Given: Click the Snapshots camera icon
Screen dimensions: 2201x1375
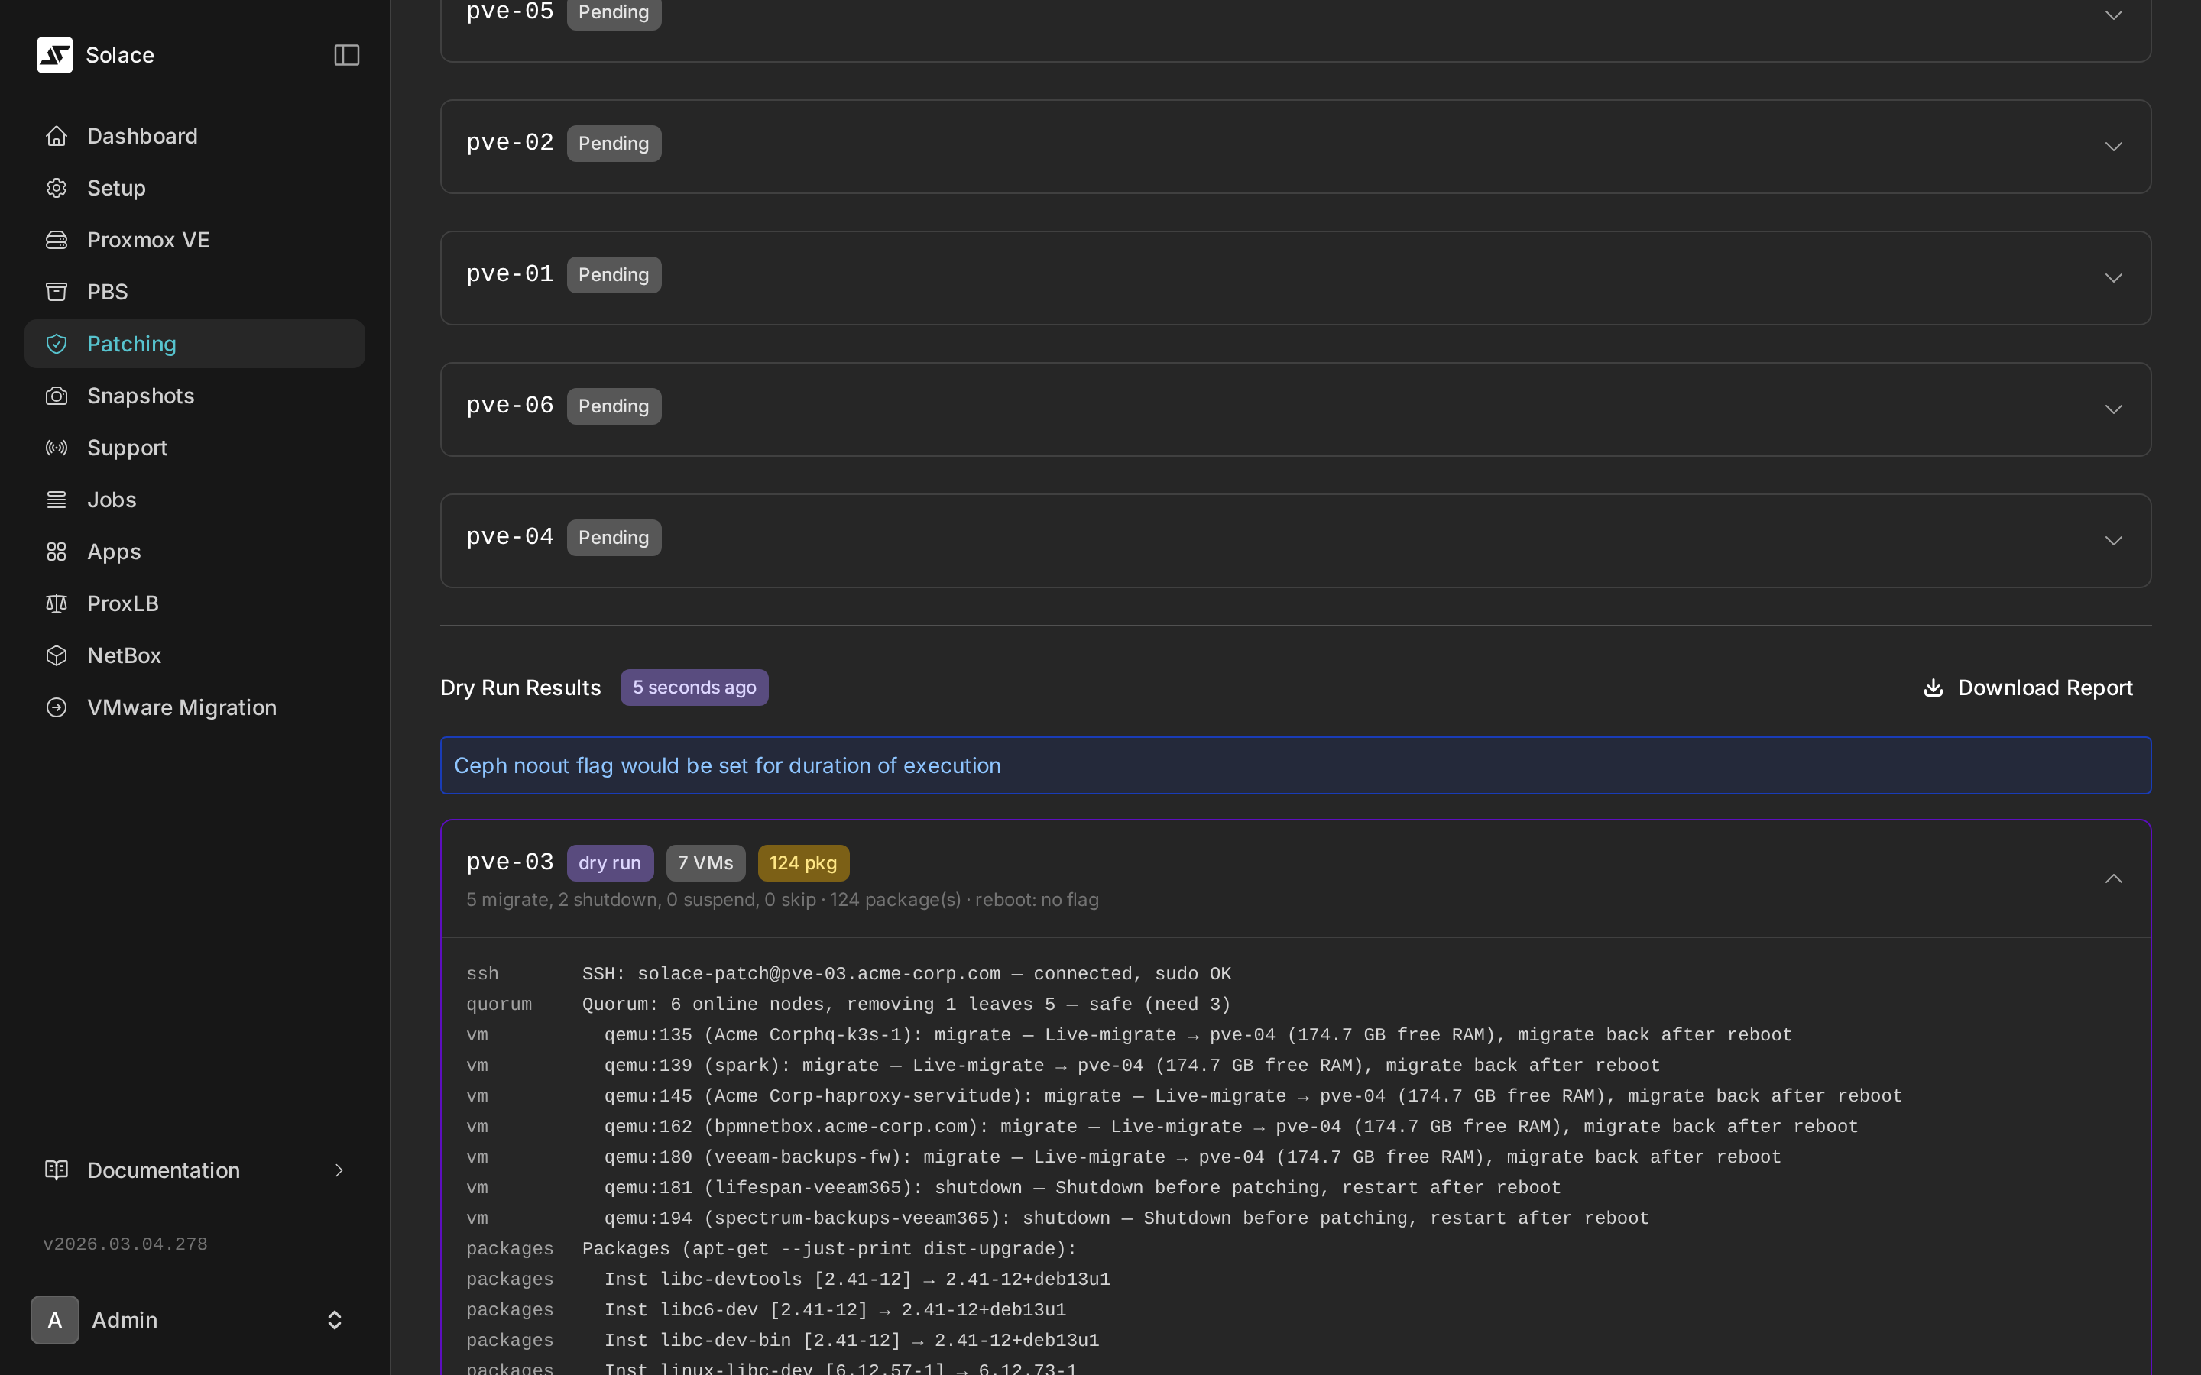Looking at the screenshot, I should click(57, 396).
